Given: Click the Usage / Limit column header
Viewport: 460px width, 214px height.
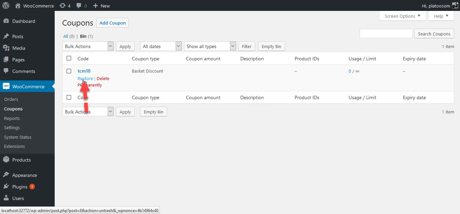Looking at the screenshot, I should click(362, 59).
